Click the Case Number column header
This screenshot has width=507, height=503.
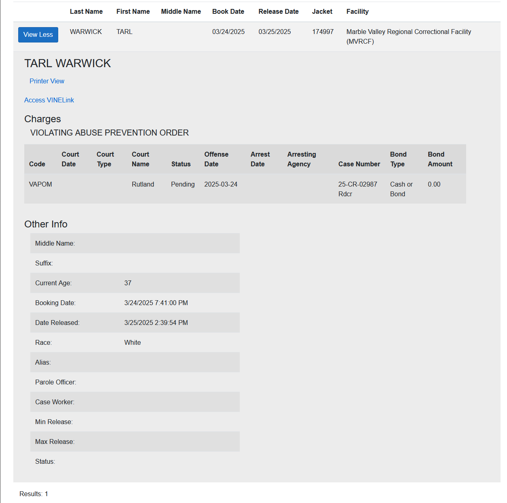point(359,164)
